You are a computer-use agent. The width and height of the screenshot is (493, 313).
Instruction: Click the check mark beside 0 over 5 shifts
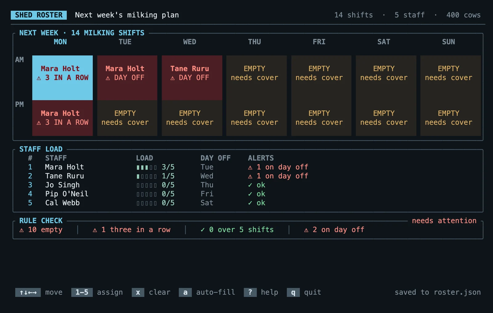point(202,230)
